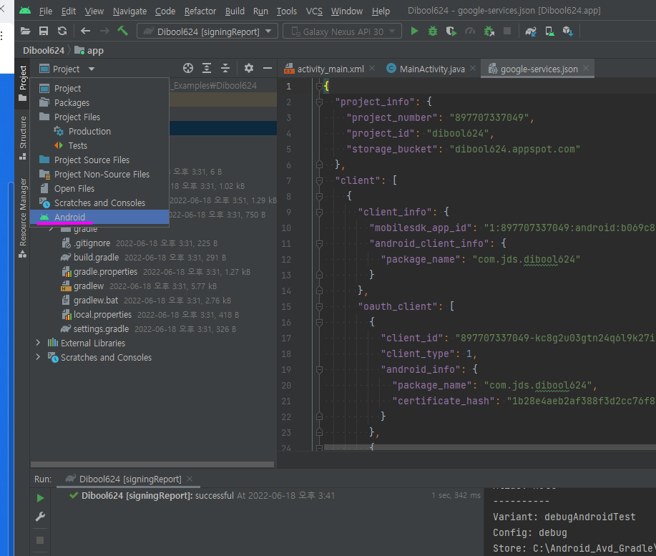Expand the External Libraries node
The width and height of the screenshot is (656, 556).
coord(38,343)
